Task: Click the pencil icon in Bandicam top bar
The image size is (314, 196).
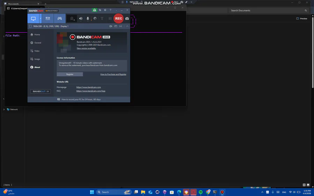Action: tap(186, 2)
